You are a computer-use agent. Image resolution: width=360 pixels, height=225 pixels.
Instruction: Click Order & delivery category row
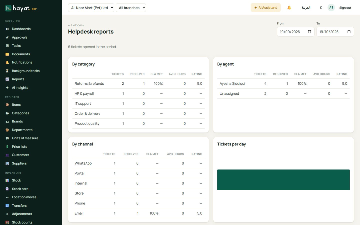(138, 113)
